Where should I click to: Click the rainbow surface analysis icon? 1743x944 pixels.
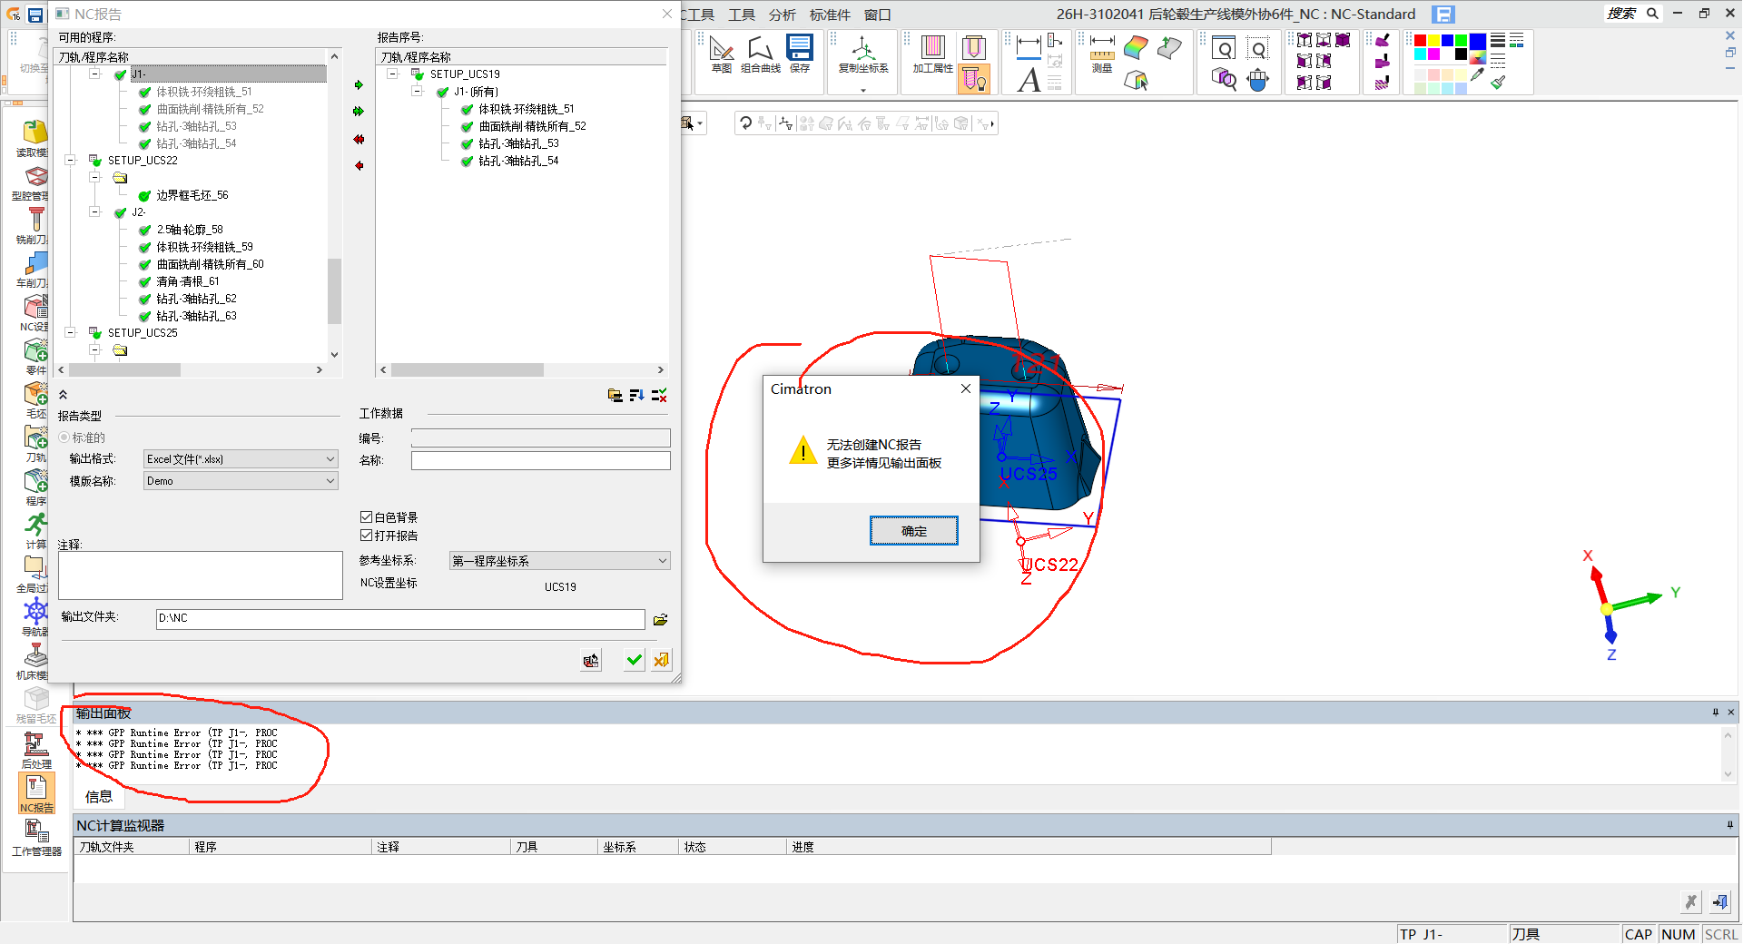1136,48
